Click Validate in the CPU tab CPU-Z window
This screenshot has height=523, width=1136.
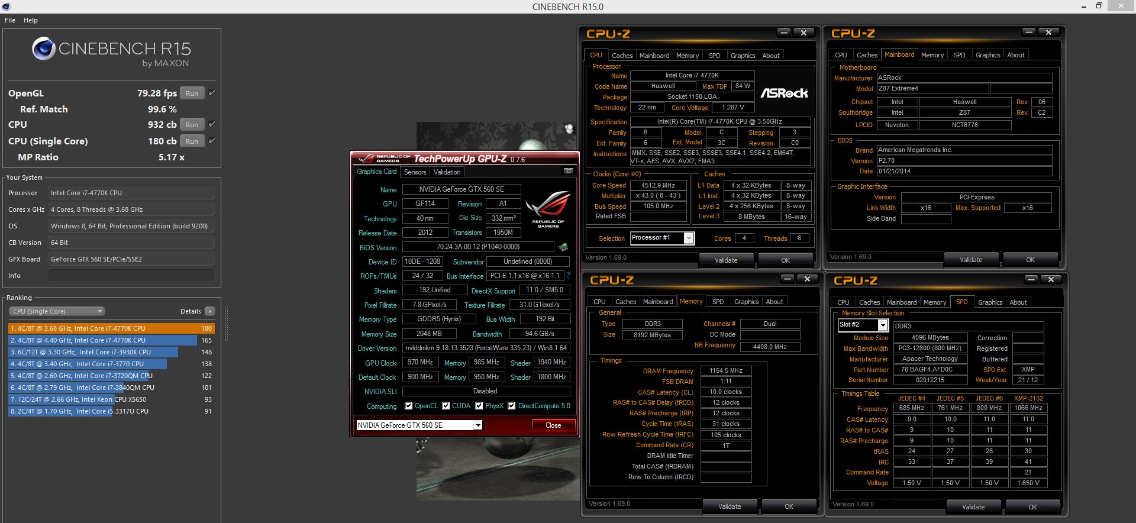726,260
